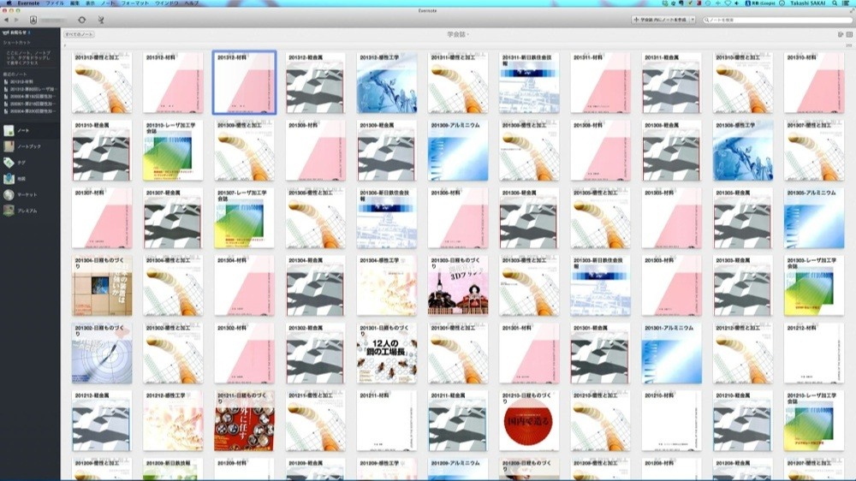Image resolution: width=856 pixels, height=481 pixels.
Task: Select the 201303-レーザ加工学会誌 note thumbnail
Action: (x=814, y=286)
